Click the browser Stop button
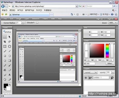The height and width of the screenshot is (98, 119). 83,6
